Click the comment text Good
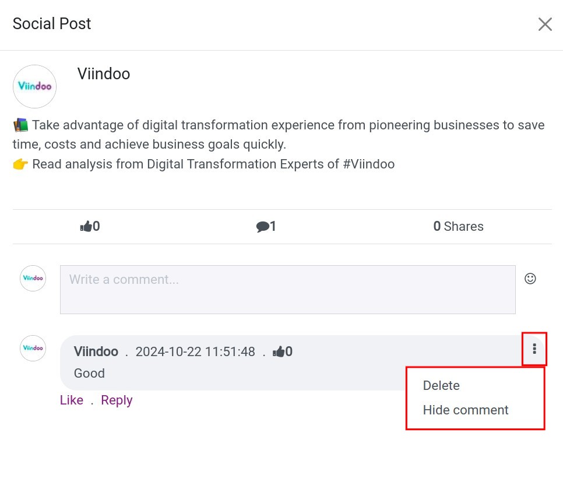The image size is (563, 489). tap(89, 374)
